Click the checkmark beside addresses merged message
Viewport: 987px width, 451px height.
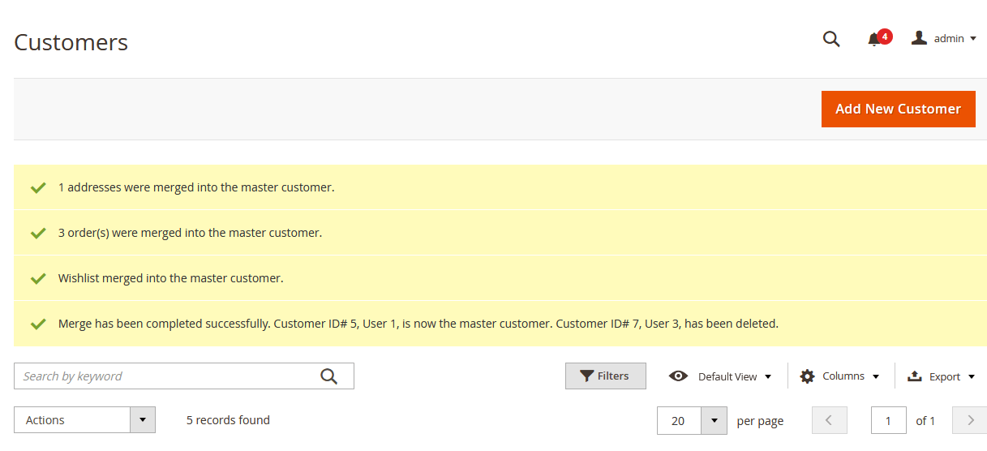tap(37, 187)
